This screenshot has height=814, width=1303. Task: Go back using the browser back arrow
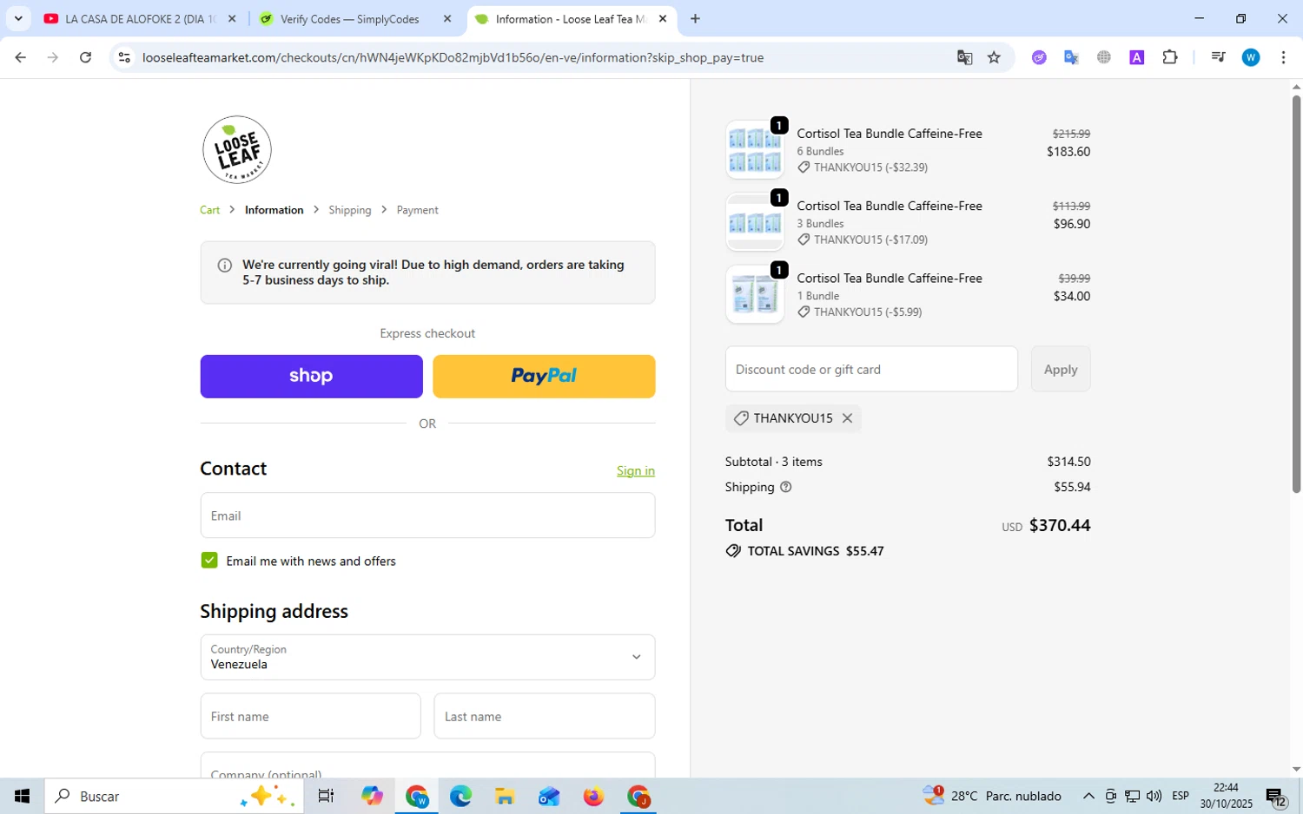[20, 57]
